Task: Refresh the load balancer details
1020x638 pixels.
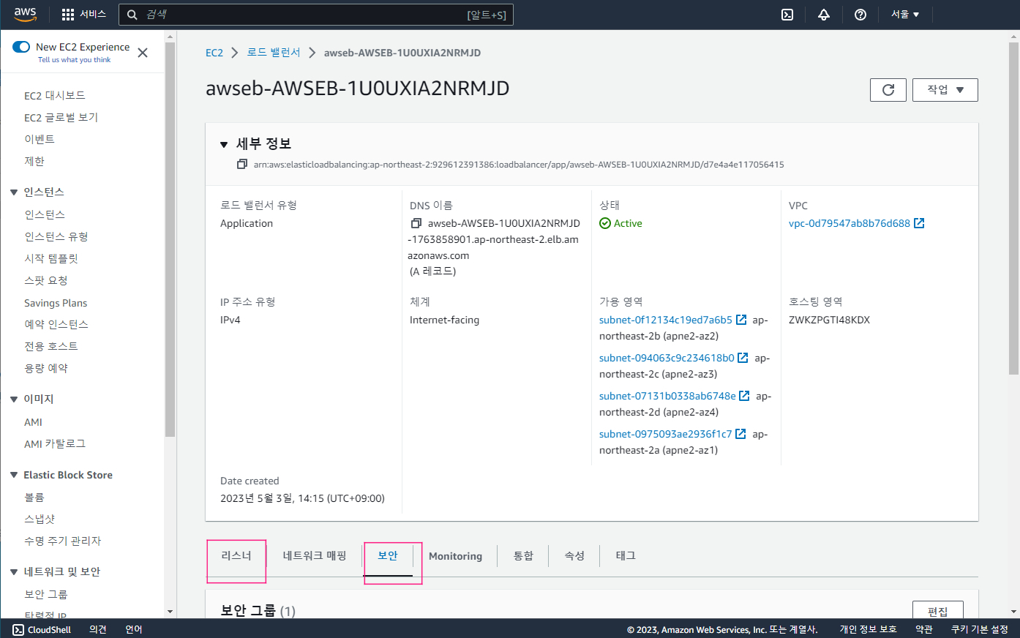Action: click(x=888, y=90)
